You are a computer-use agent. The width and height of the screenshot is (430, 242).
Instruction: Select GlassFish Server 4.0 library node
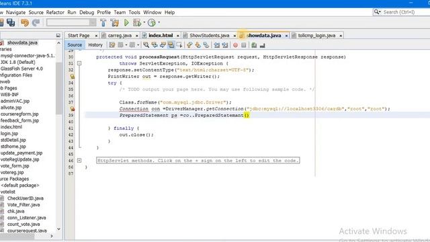click(x=21, y=69)
